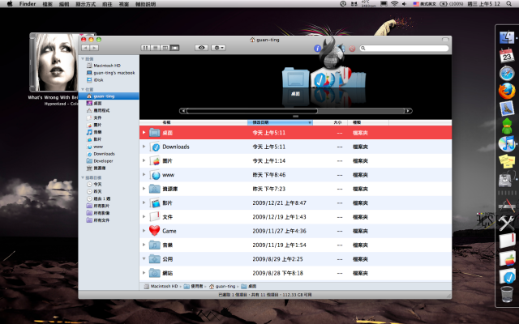Open 應用程式 in the sidebar
This screenshot has width=519, height=324.
click(98, 110)
